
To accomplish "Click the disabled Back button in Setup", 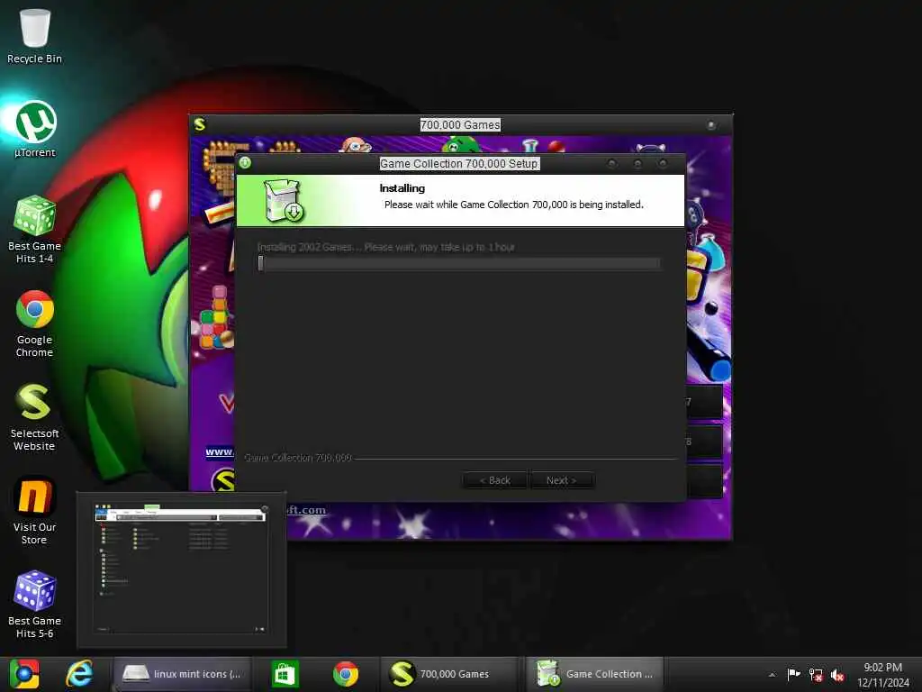I will click(494, 480).
